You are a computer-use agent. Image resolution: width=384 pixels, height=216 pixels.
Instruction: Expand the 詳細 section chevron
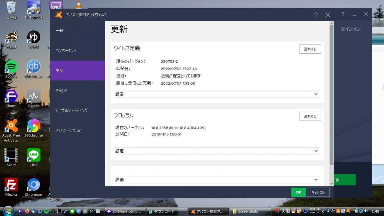click(316, 180)
